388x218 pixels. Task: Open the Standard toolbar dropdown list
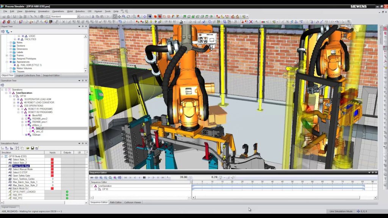coord(78,16)
